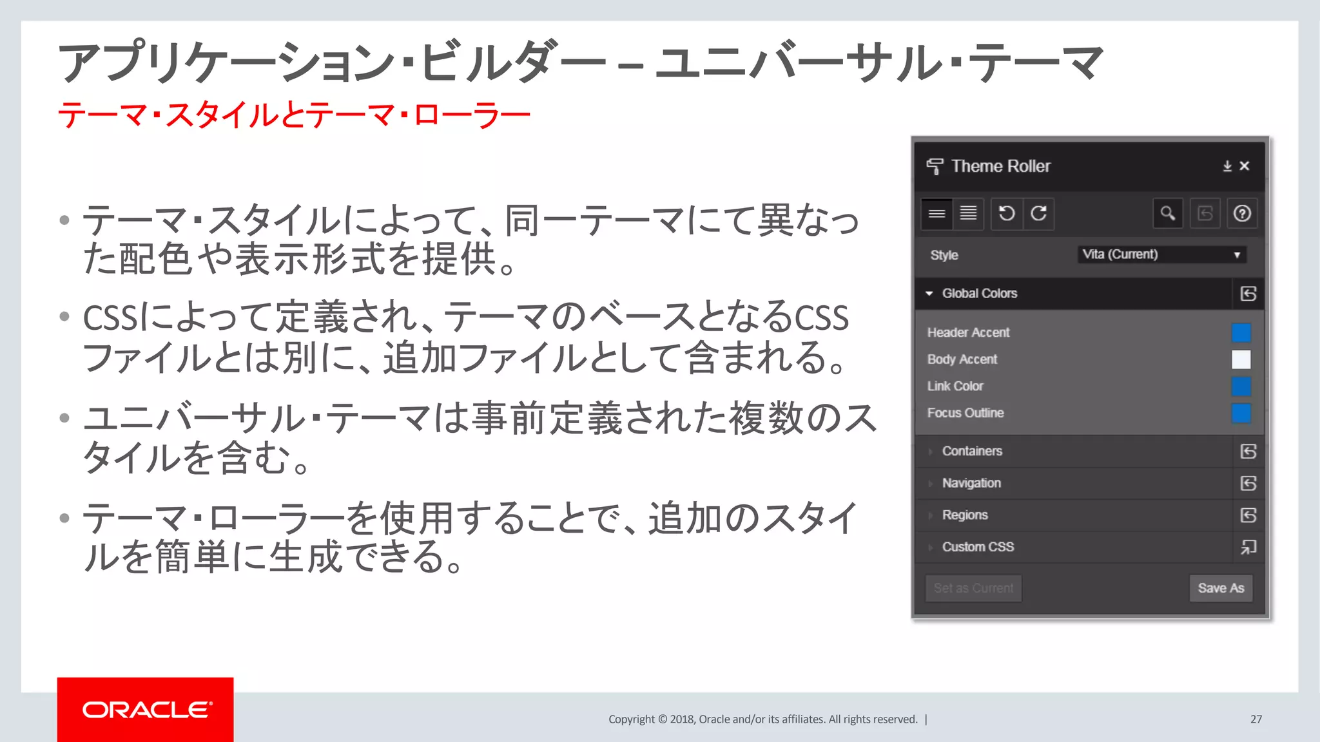Redo the Theme Roller change
This screenshot has width=1320, height=742.
tap(1038, 213)
